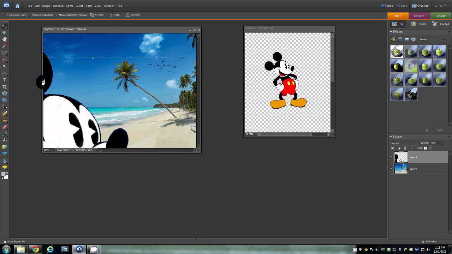
Task: Select the Gradient tool
Action: [5, 147]
